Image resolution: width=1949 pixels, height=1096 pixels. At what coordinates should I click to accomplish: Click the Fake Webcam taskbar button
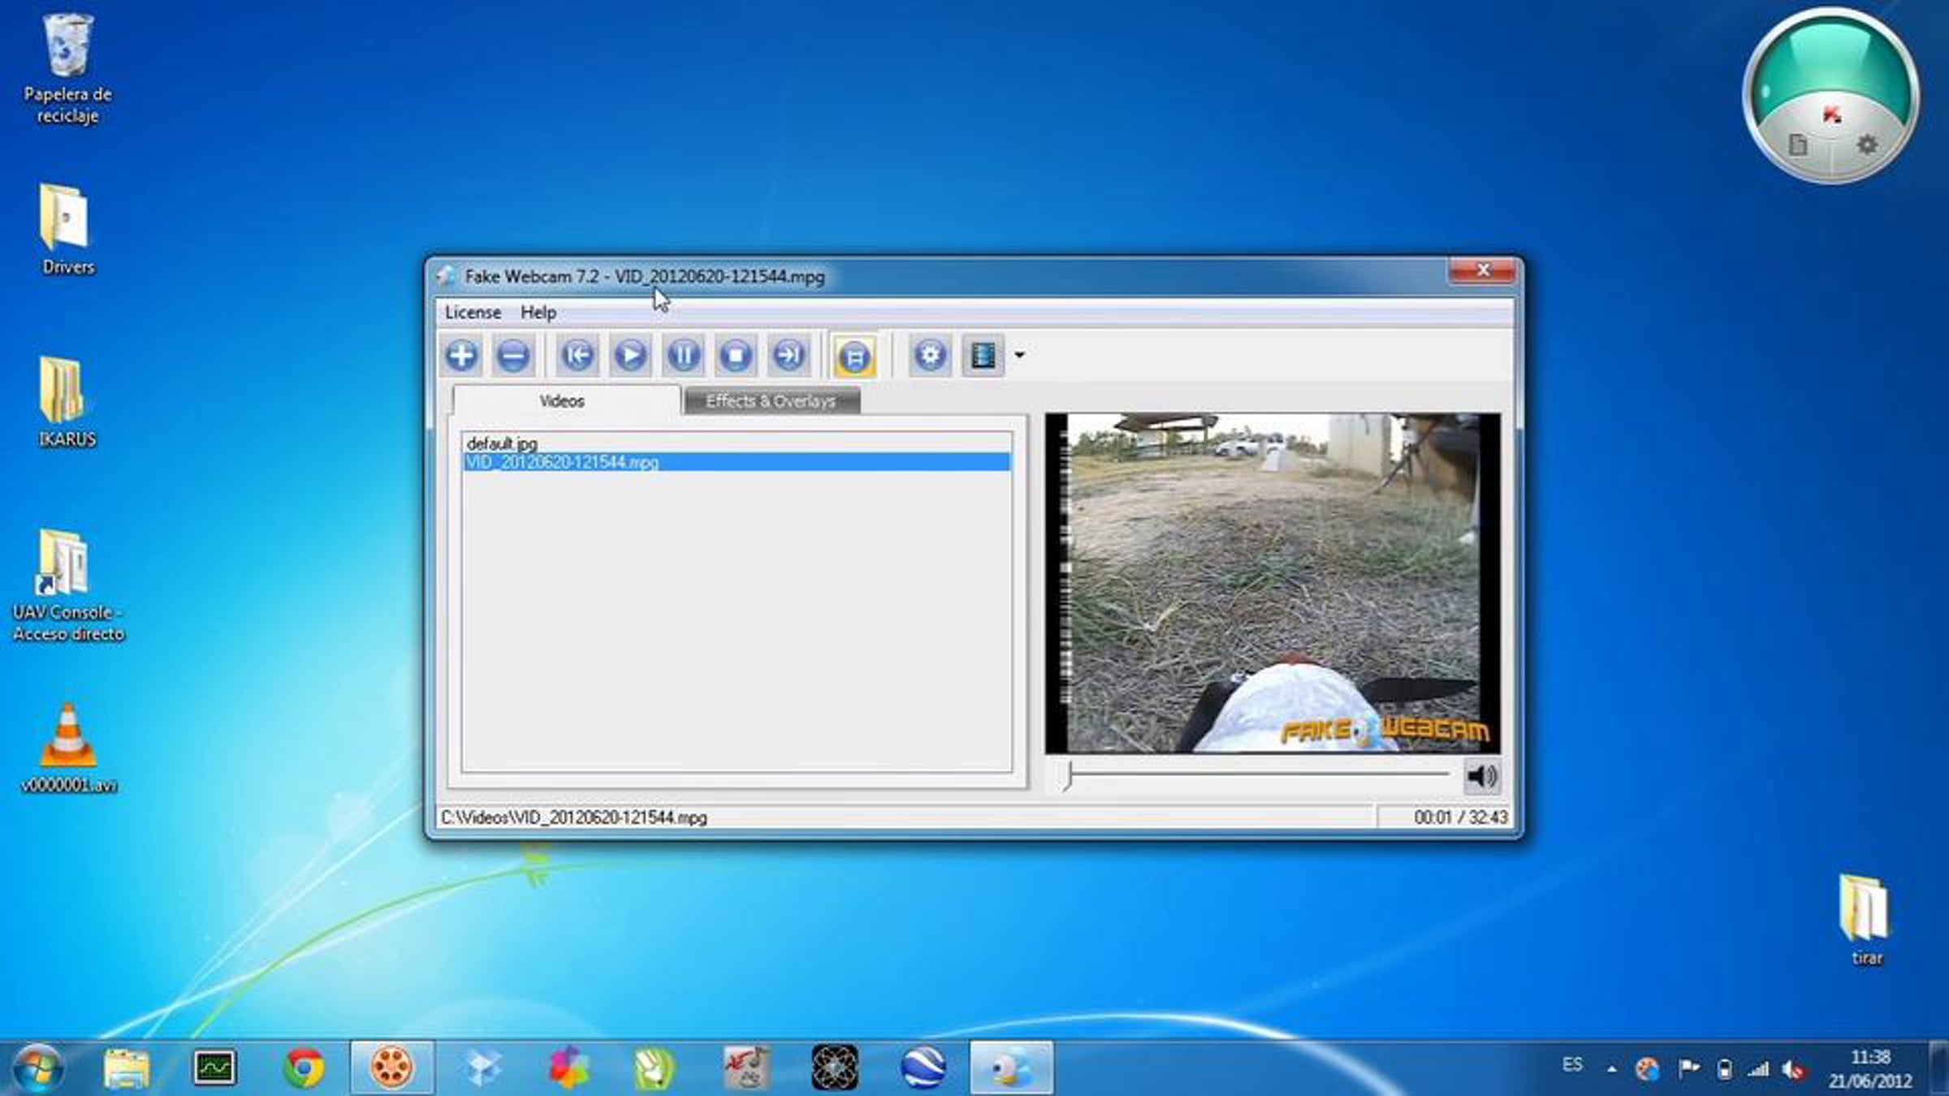(1012, 1068)
